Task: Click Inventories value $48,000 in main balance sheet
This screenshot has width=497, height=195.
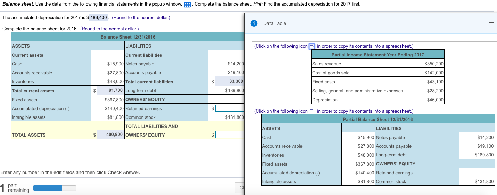Action: 116,81
